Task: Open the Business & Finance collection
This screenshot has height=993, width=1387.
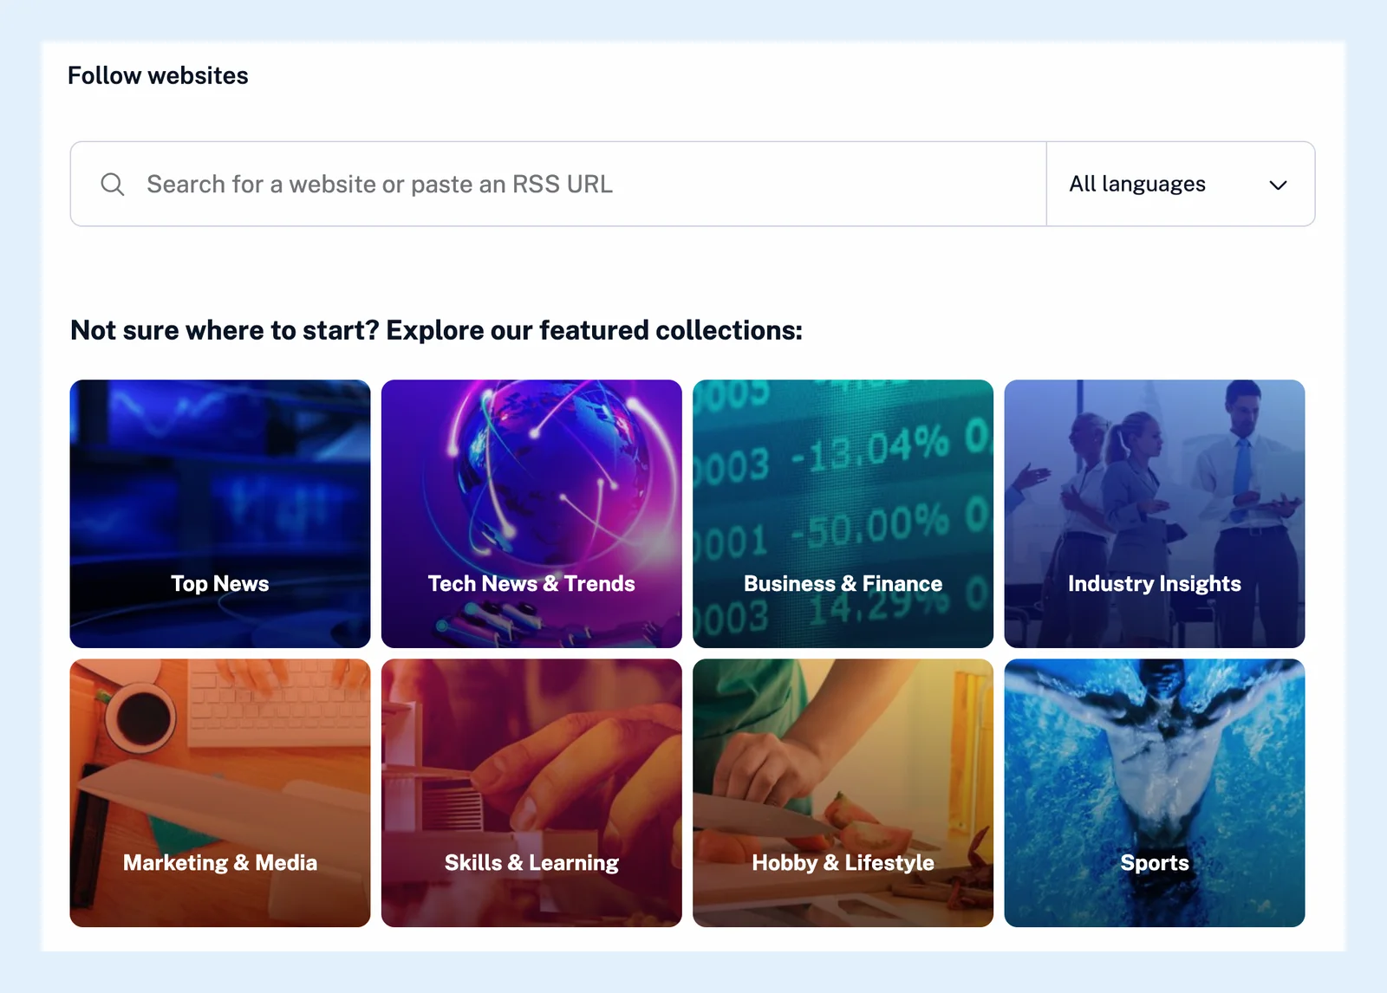Action: tap(843, 514)
